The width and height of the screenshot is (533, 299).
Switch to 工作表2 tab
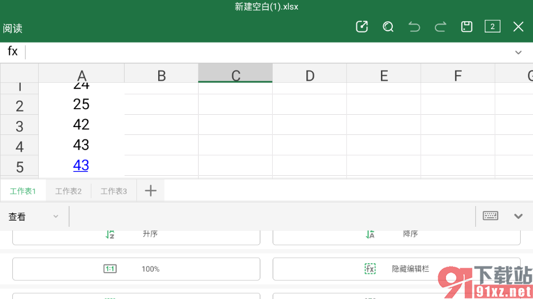(68, 191)
